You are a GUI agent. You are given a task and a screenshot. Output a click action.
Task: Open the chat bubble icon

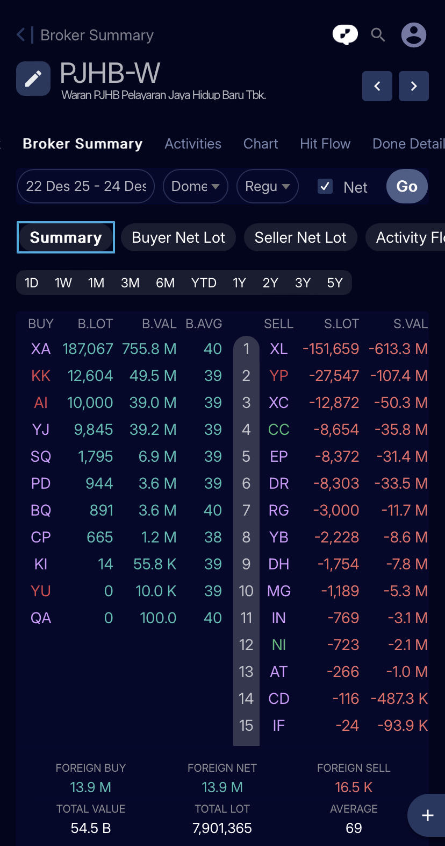pyautogui.click(x=345, y=35)
